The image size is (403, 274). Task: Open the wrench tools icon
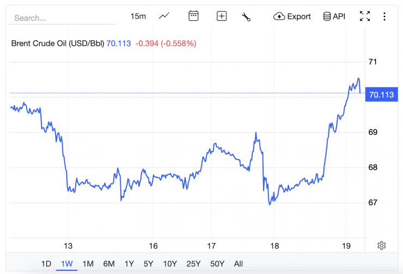(246, 16)
